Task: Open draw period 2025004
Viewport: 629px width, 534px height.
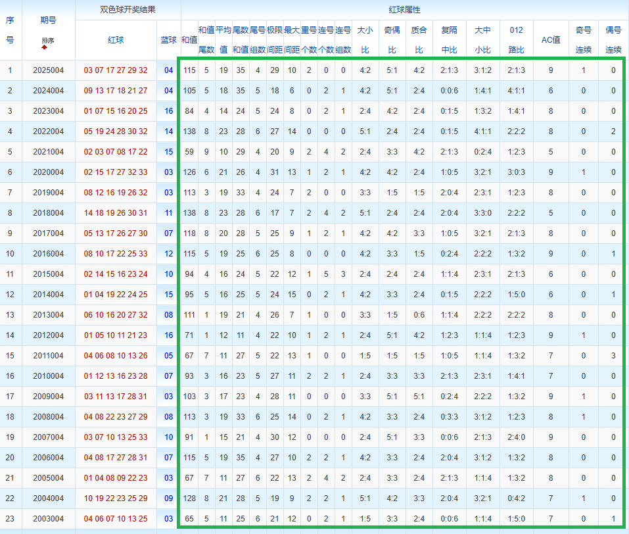Action: click(x=48, y=70)
